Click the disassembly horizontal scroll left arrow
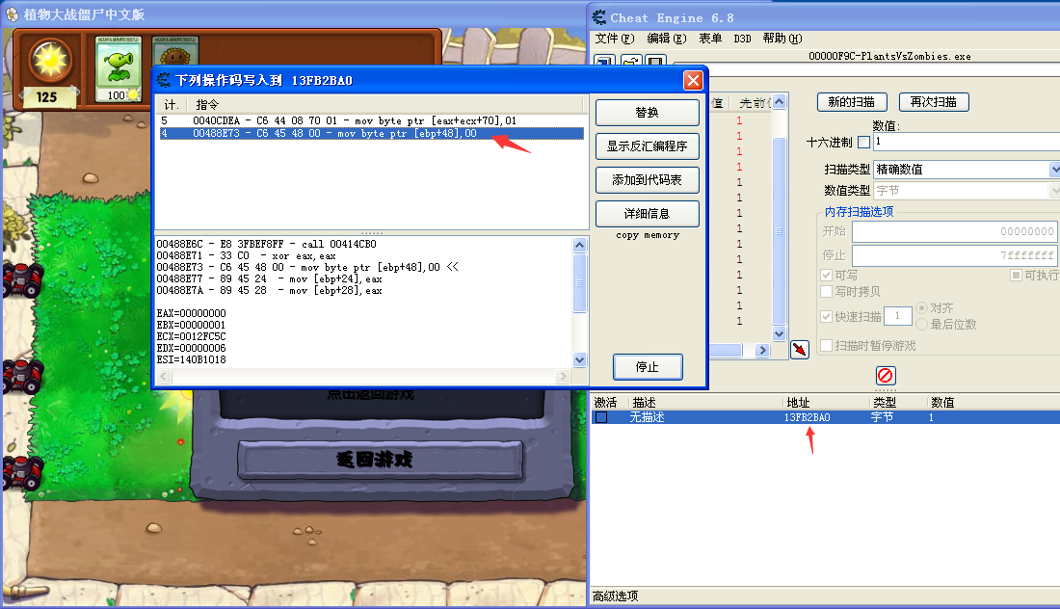 (164, 377)
